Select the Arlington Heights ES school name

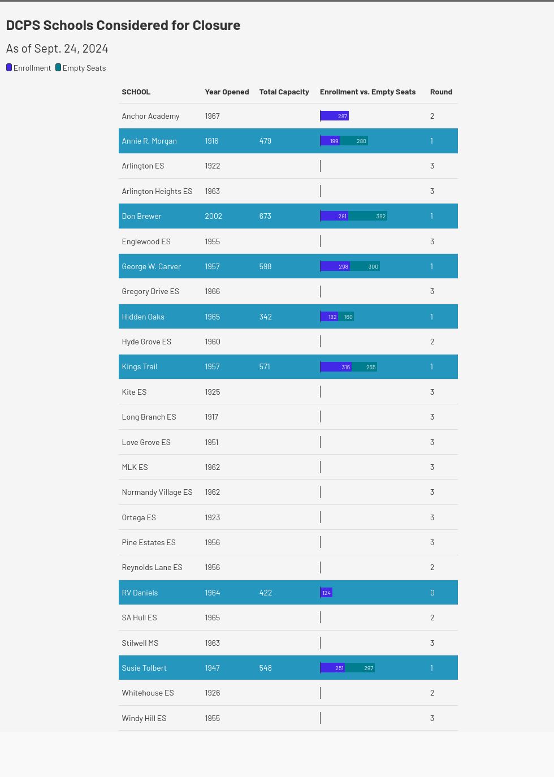point(157,191)
